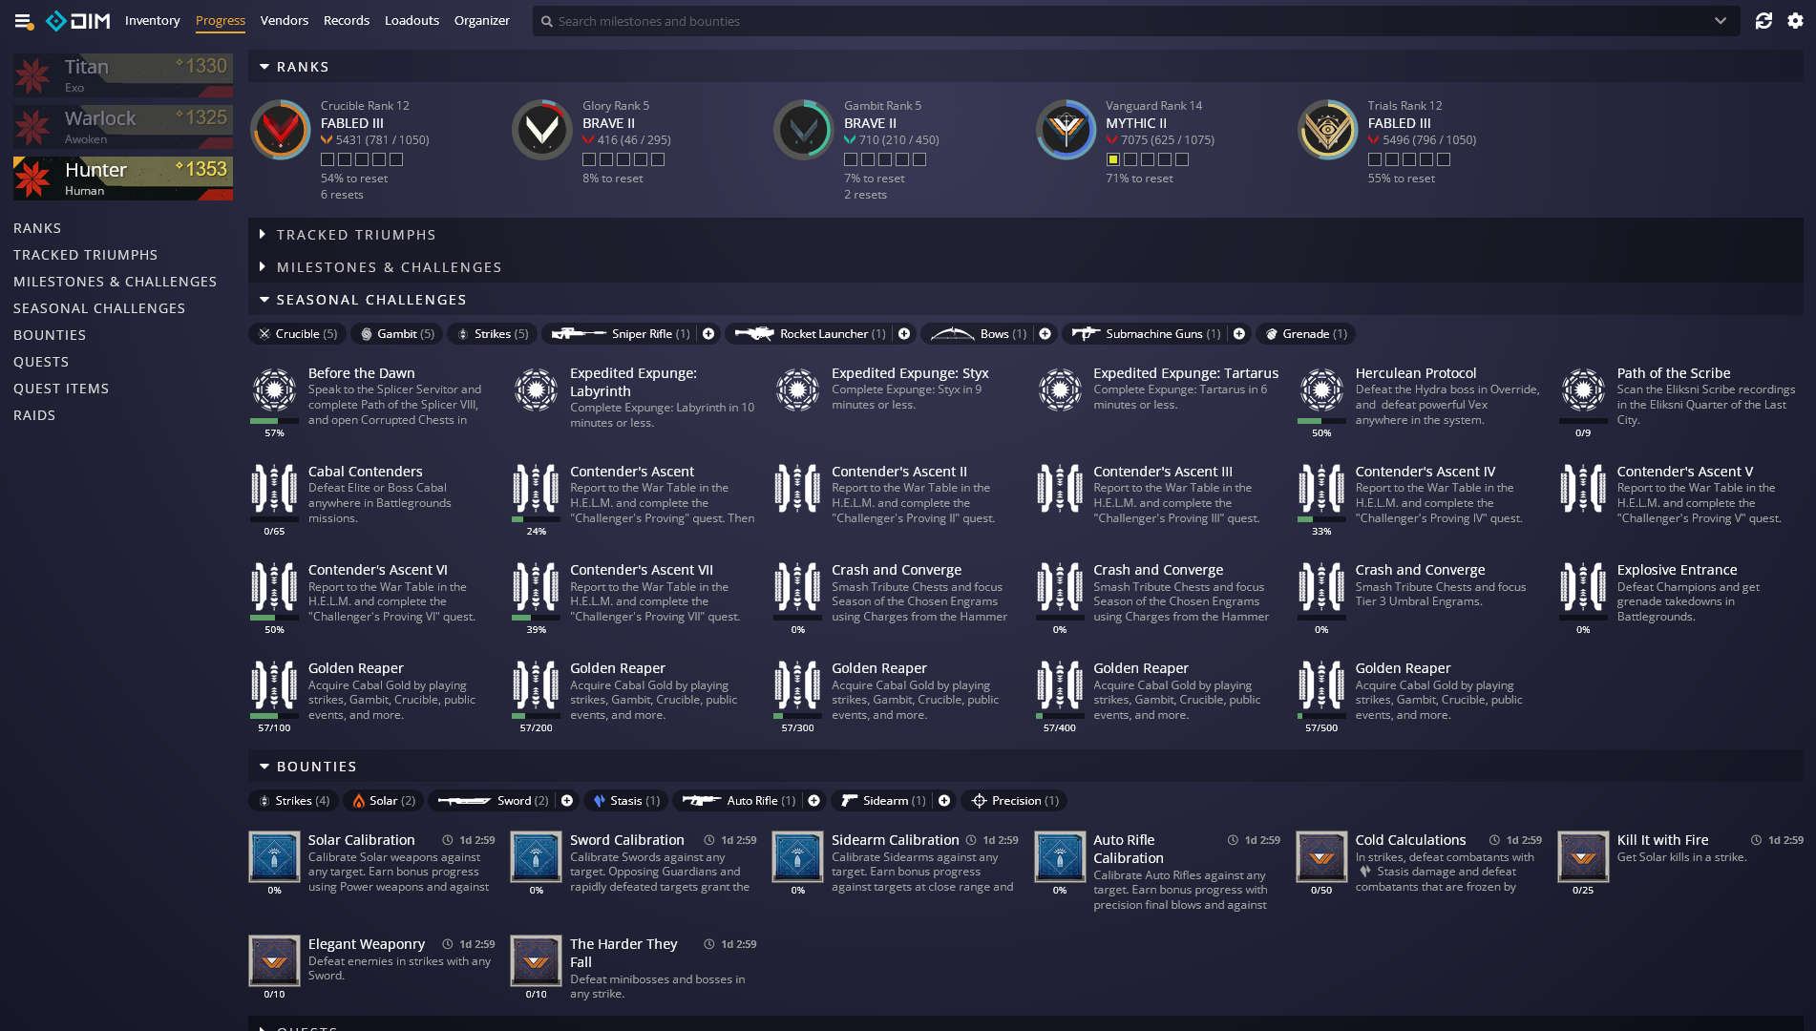Open the Inventory tab

152,20
